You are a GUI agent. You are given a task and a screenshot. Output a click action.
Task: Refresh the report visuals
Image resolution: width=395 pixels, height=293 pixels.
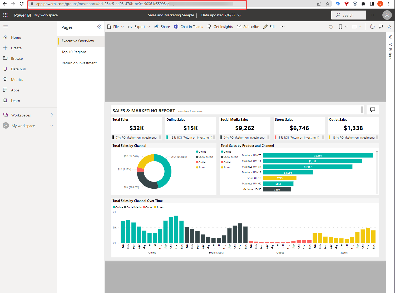coord(372,27)
